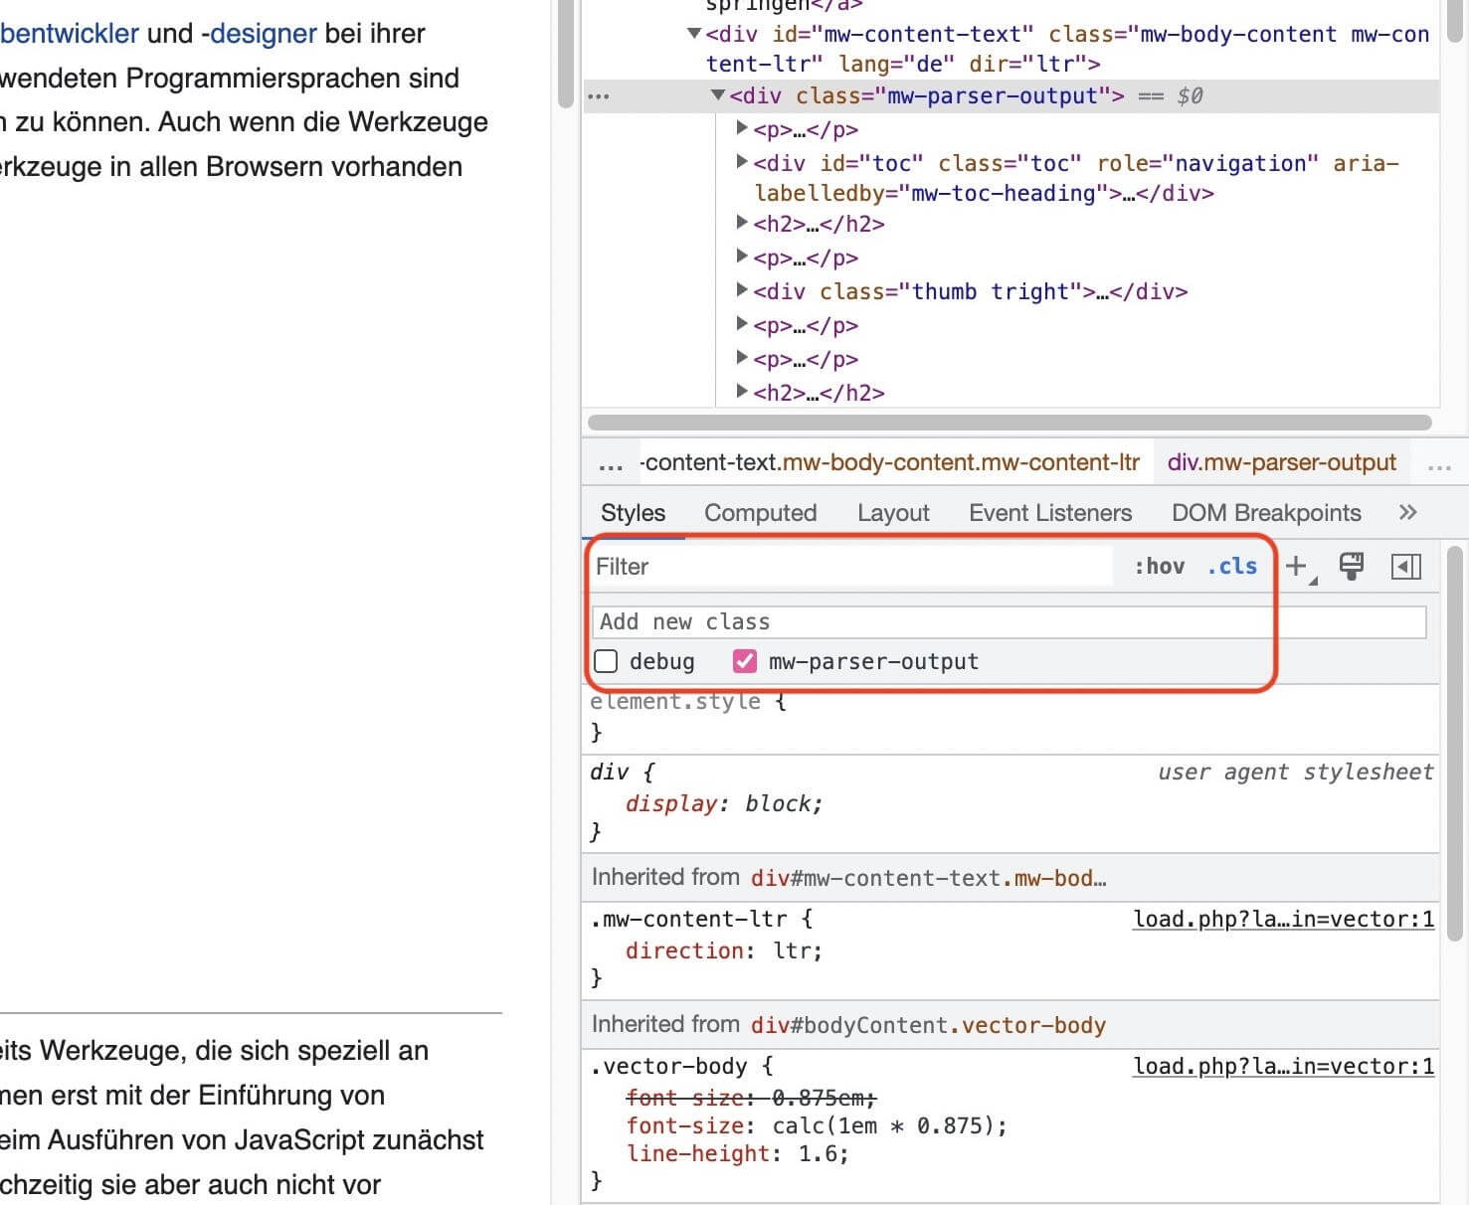Focus the Add new class input
Viewport: 1469px width, 1205px height.
tap(1009, 622)
